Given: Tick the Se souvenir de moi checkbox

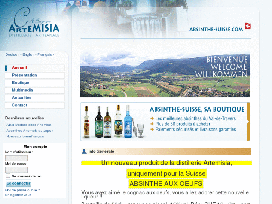Looking at the screenshot, I should point(8,176).
